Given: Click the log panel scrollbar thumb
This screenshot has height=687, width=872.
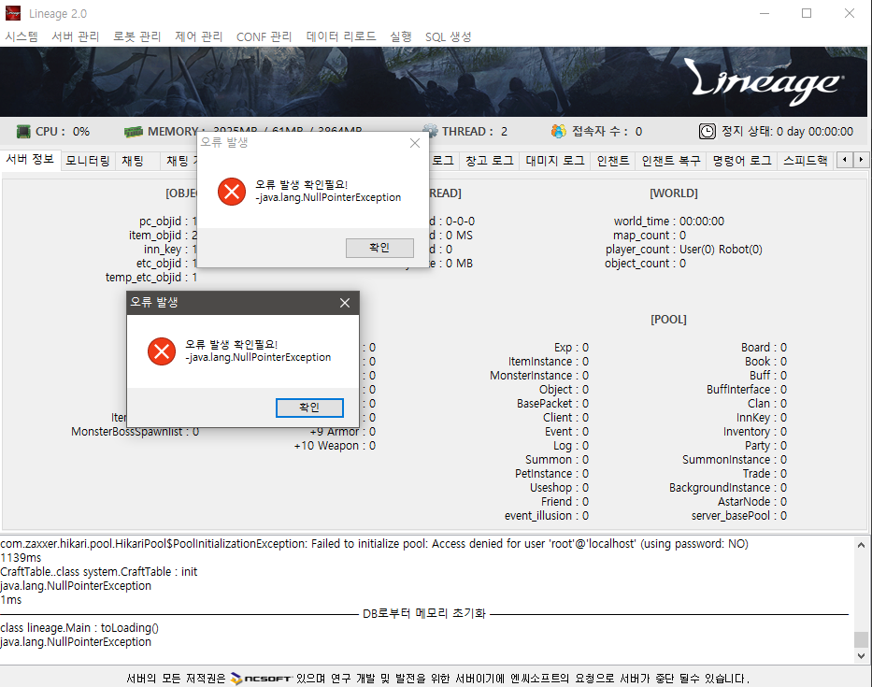Looking at the screenshot, I should 861,639.
